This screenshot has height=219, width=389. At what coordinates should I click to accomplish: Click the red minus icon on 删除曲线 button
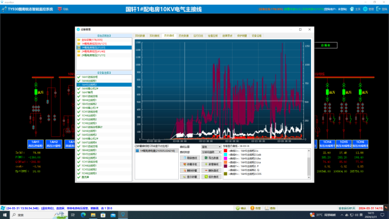tap(206, 171)
